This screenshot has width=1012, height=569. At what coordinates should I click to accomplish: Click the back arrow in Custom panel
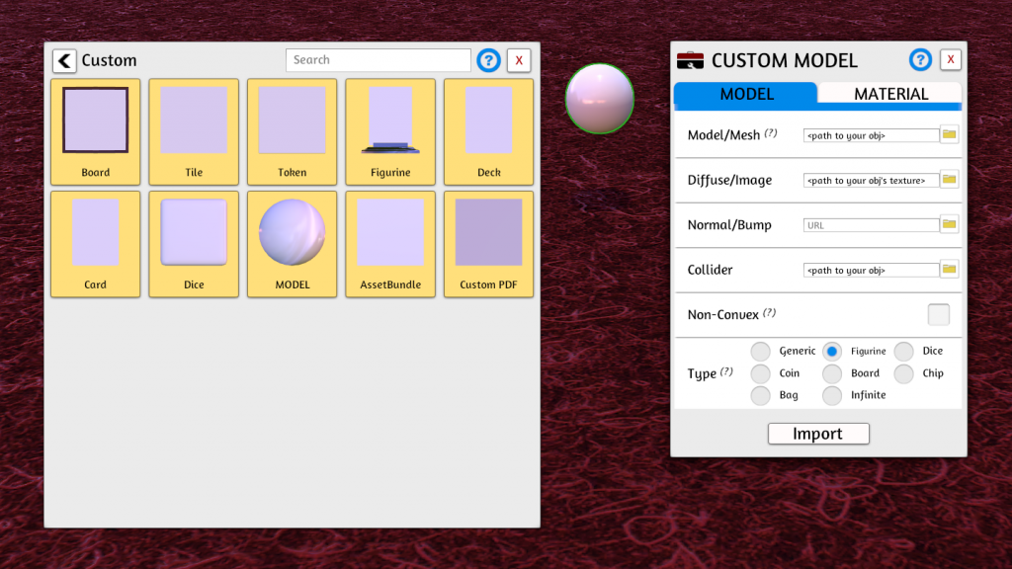coord(64,61)
